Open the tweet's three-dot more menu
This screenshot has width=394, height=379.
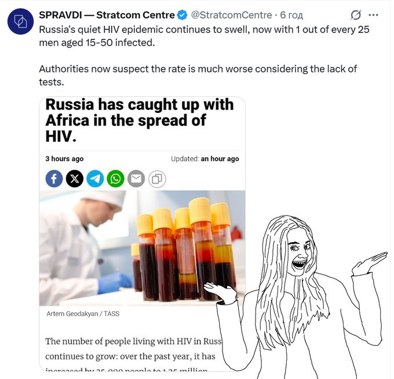click(x=374, y=15)
